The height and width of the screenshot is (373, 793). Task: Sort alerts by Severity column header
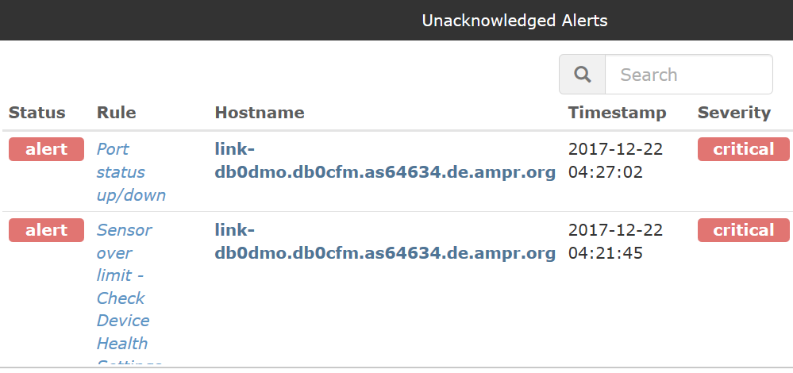pyautogui.click(x=733, y=112)
